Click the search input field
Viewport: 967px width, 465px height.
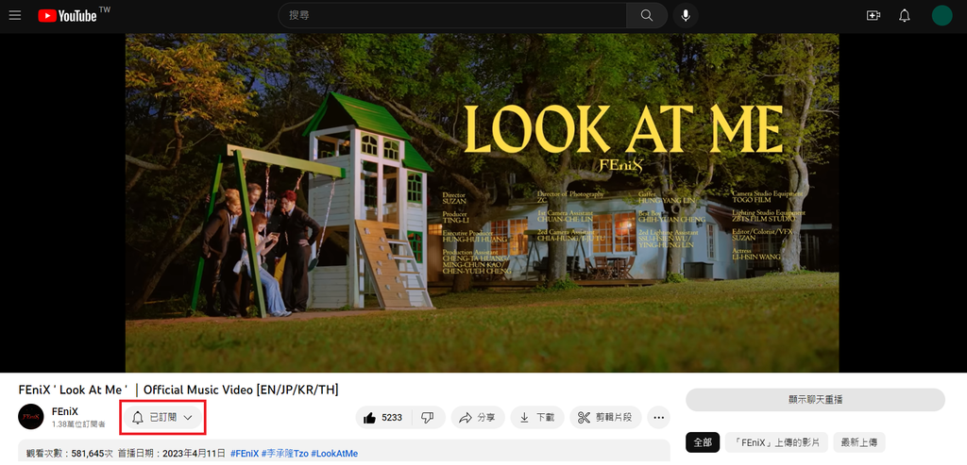click(x=452, y=15)
